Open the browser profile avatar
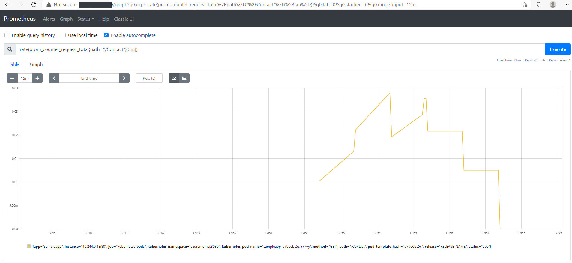This screenshot has height=263, width=572. click(553, 4)
